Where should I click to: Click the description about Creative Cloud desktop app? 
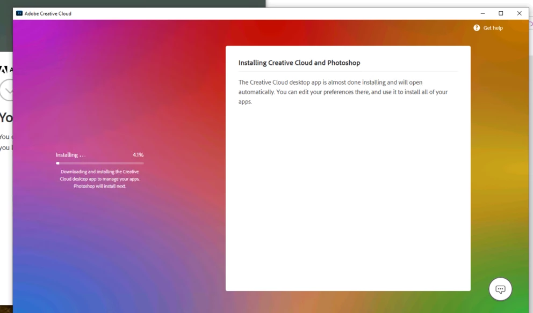click(343, 92)
